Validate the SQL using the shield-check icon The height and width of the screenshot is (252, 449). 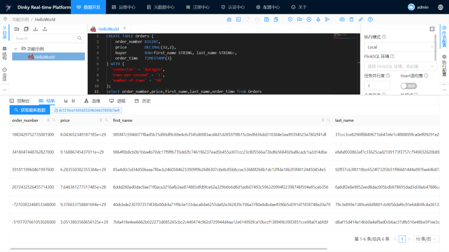coord(290,19)
